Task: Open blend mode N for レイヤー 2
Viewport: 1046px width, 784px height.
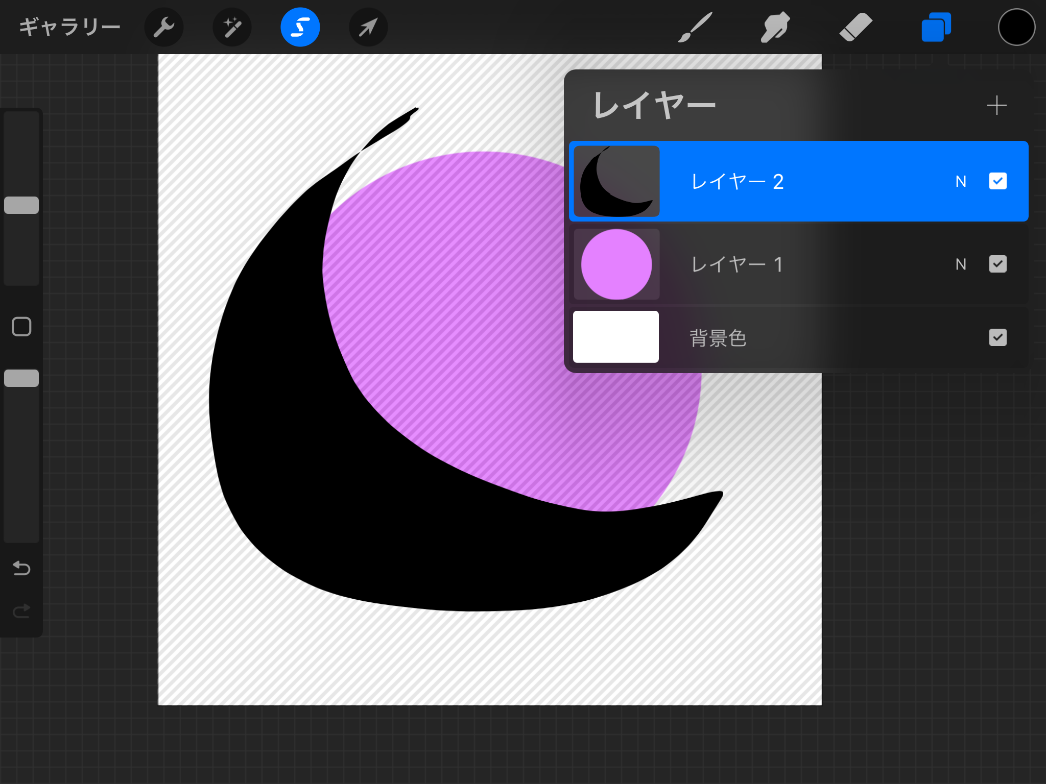Action: click(x=962, y=181)
